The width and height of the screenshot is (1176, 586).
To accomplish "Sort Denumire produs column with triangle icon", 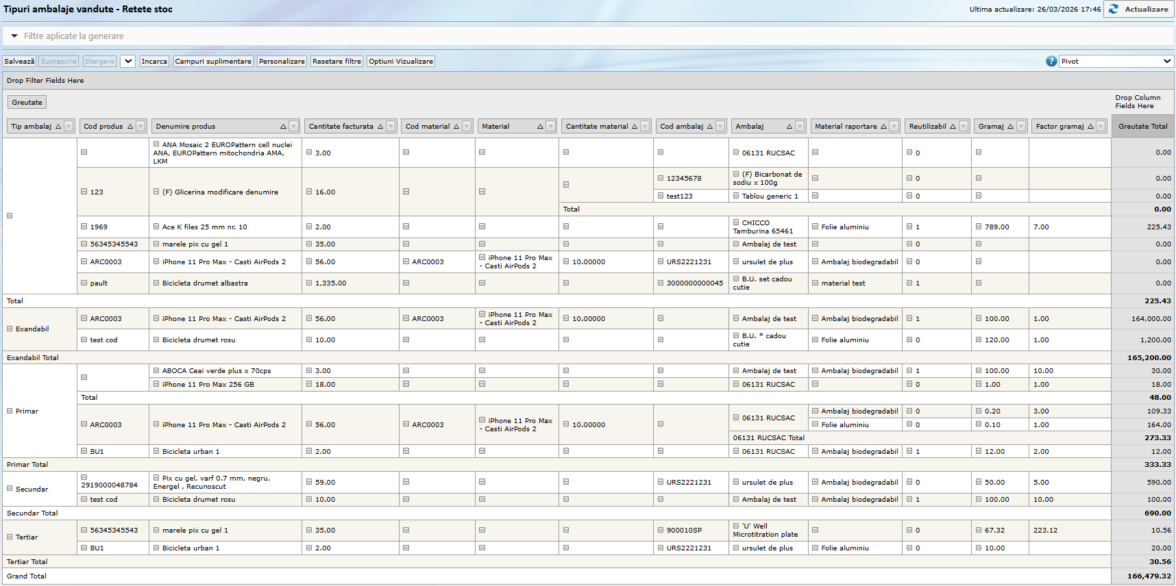I will click(283, 127).
